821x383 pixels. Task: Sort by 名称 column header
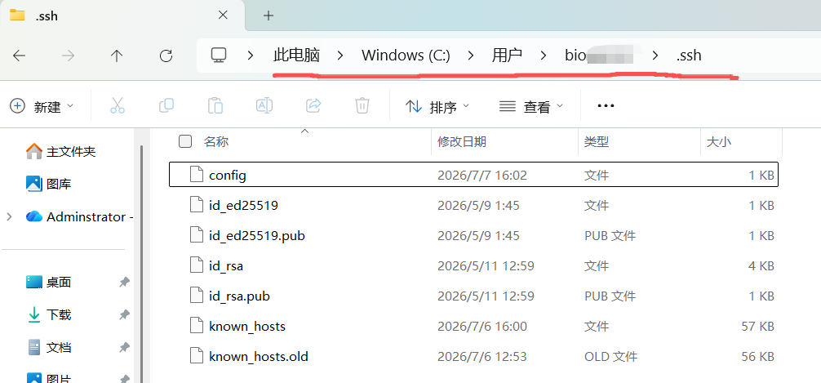(x=215, y=141)
